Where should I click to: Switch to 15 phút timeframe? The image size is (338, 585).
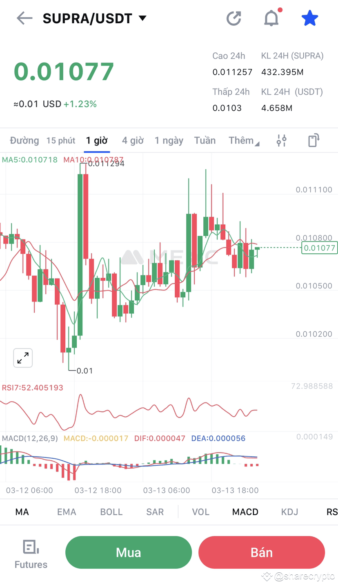point(61,141)
